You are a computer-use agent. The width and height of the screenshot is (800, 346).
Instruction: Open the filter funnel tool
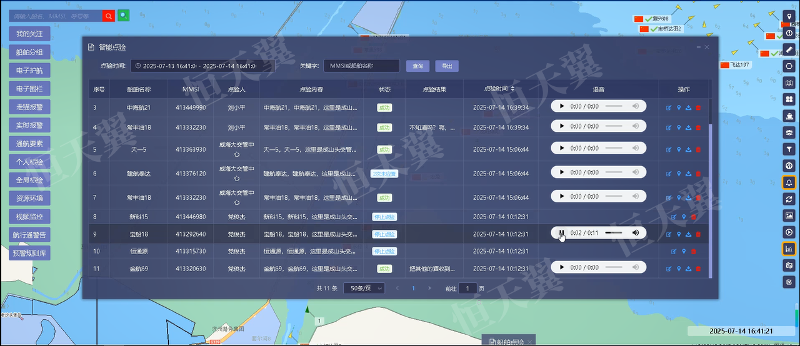tap(789, 149)
